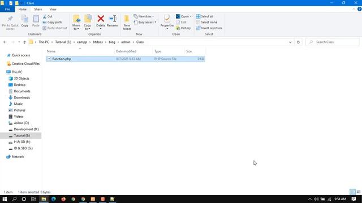The height and width of the screenshot is (203, 362).
Task: Open the Move to menu
Action: [x=76, y=23]
